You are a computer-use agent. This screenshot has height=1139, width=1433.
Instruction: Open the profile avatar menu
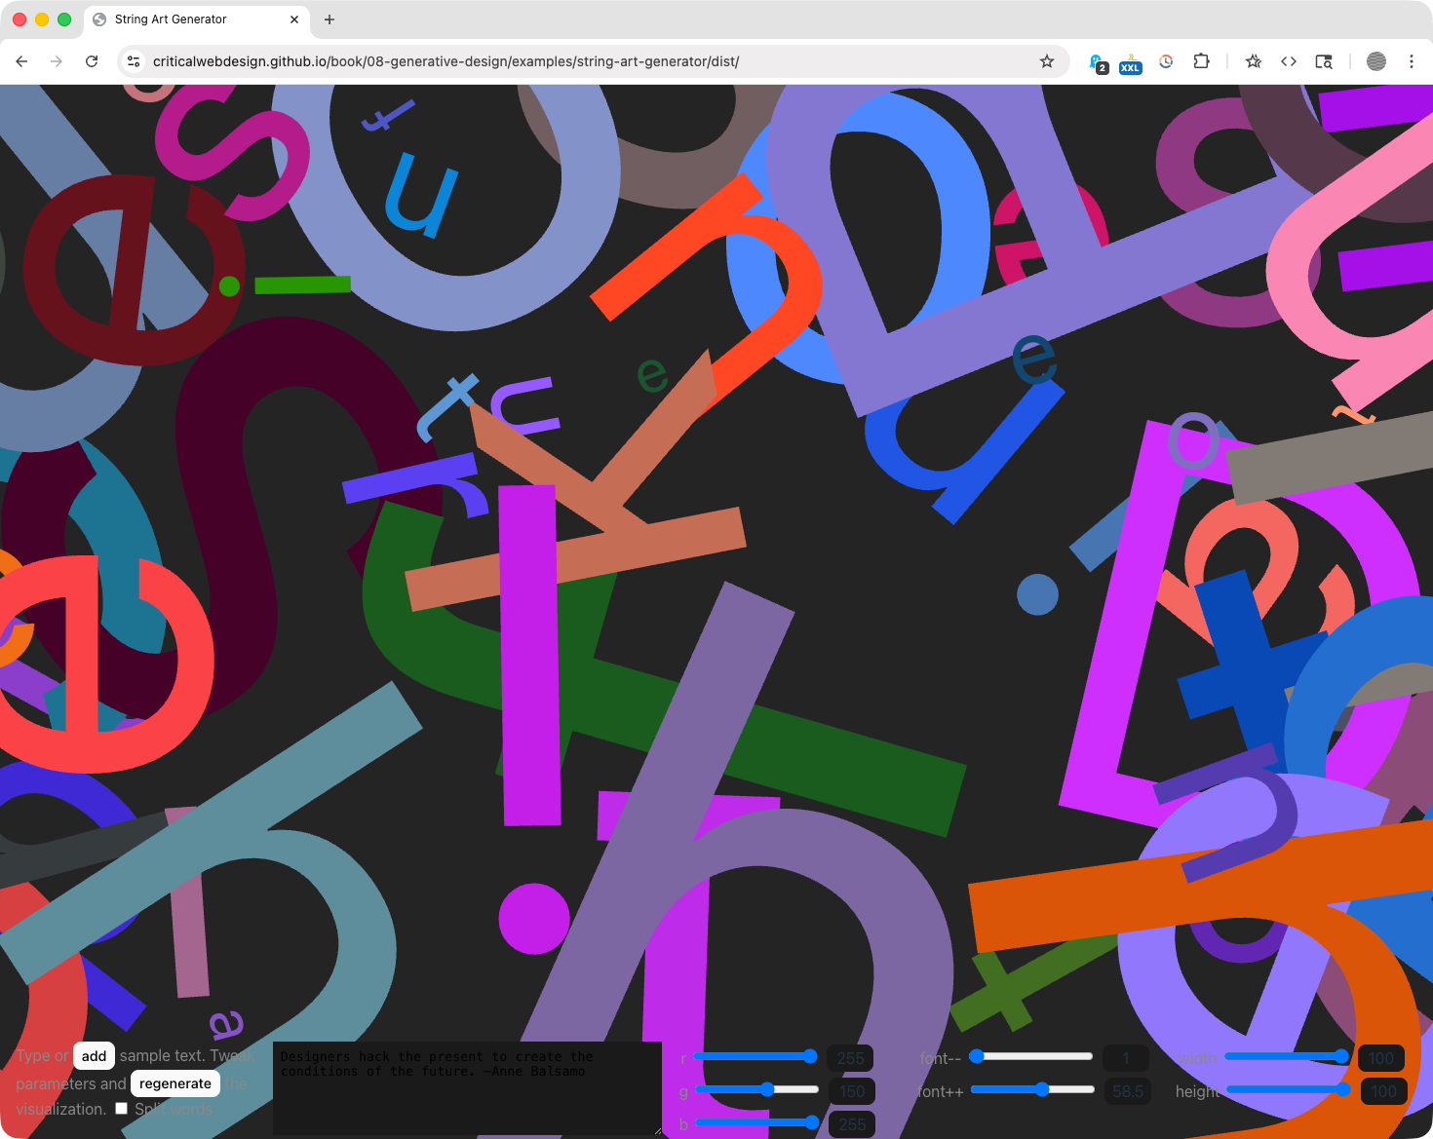tap(1375, 61)
